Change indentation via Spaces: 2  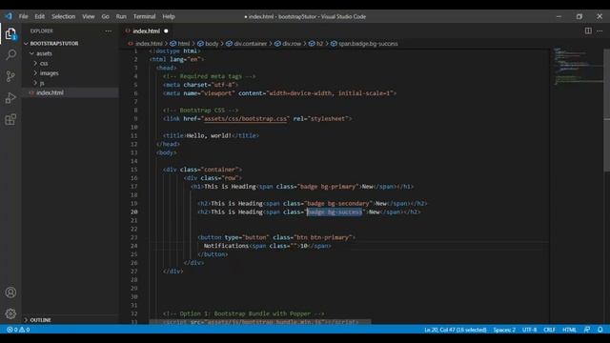[504, 330]
